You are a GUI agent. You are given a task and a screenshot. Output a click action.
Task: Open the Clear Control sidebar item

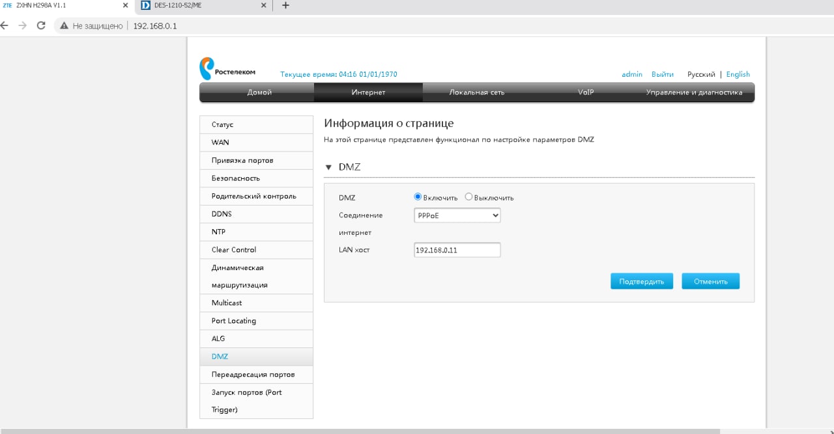click(256, 250)
